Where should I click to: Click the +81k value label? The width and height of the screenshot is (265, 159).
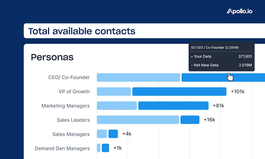pyautogui.click(x=218, y=106)
